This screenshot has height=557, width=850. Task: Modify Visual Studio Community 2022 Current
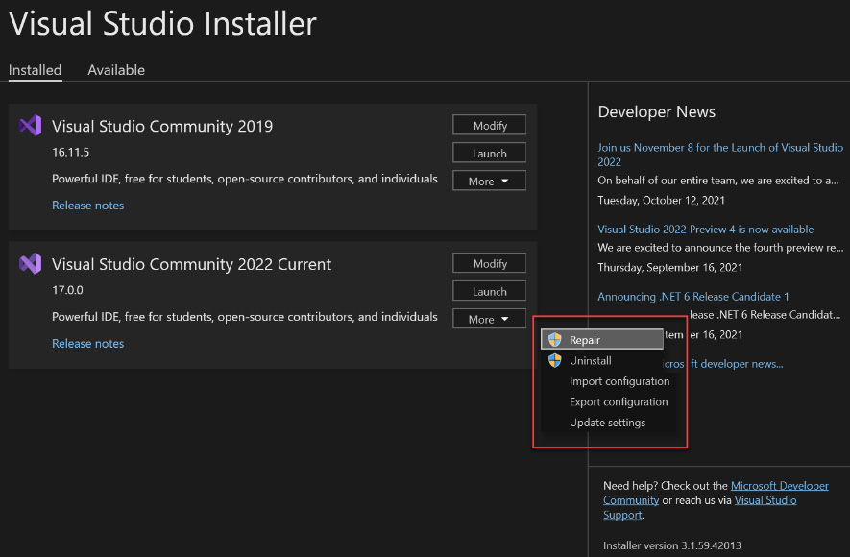(x=490, y=263)
